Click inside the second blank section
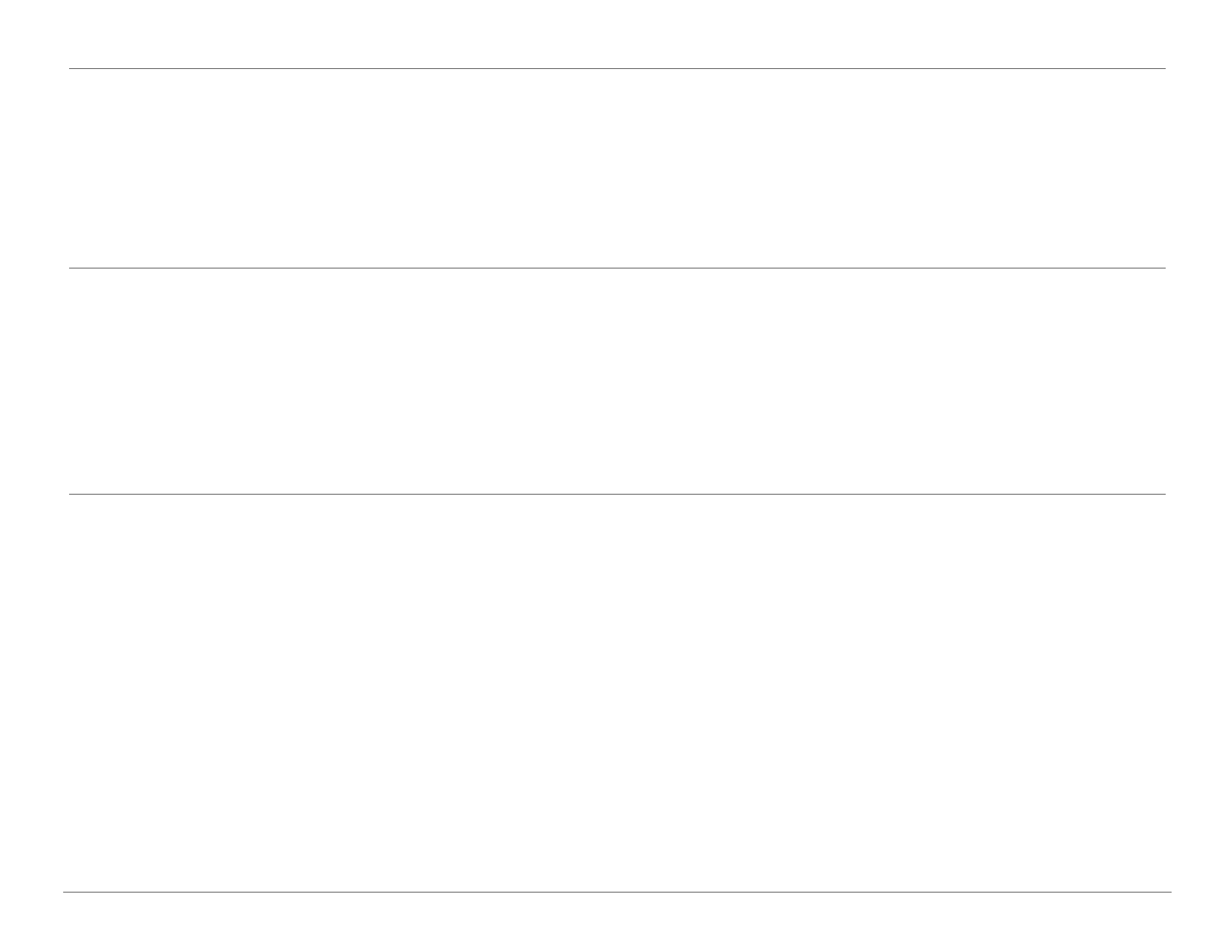The height and width of the screenshot is (942, 1220). 616,380
